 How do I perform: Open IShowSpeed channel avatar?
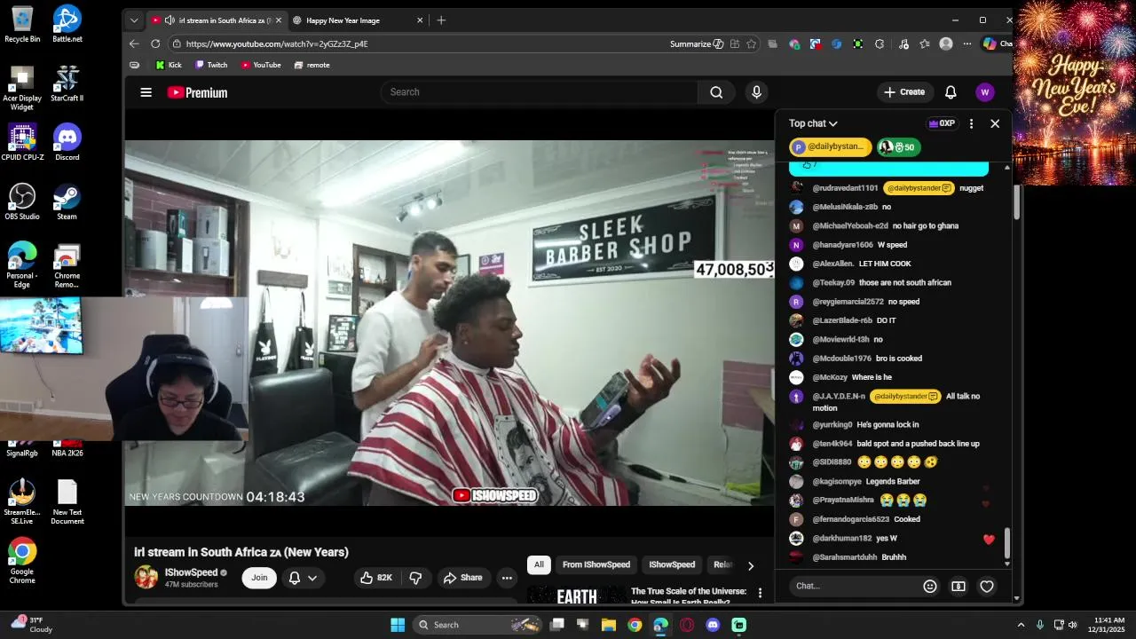point(146,578)
